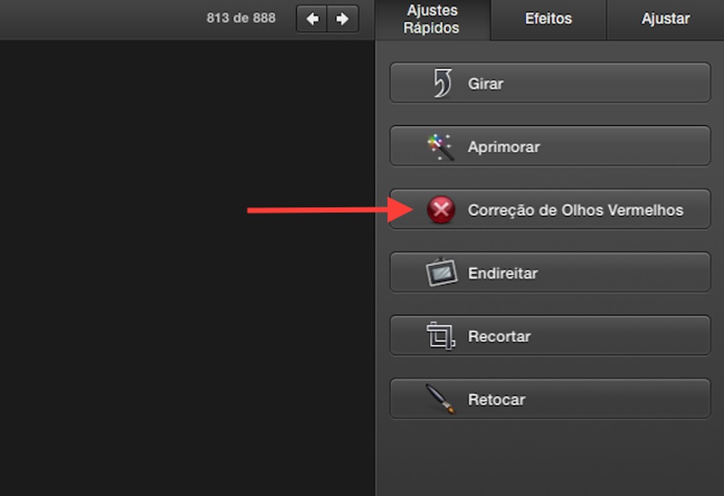Click empty panel space below Retocar
The width and height of the screenshot is (724, 496).
pos(550,456)
